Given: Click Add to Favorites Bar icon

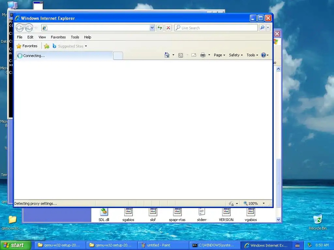Looking at the screenshot, I should coord(47,46).
